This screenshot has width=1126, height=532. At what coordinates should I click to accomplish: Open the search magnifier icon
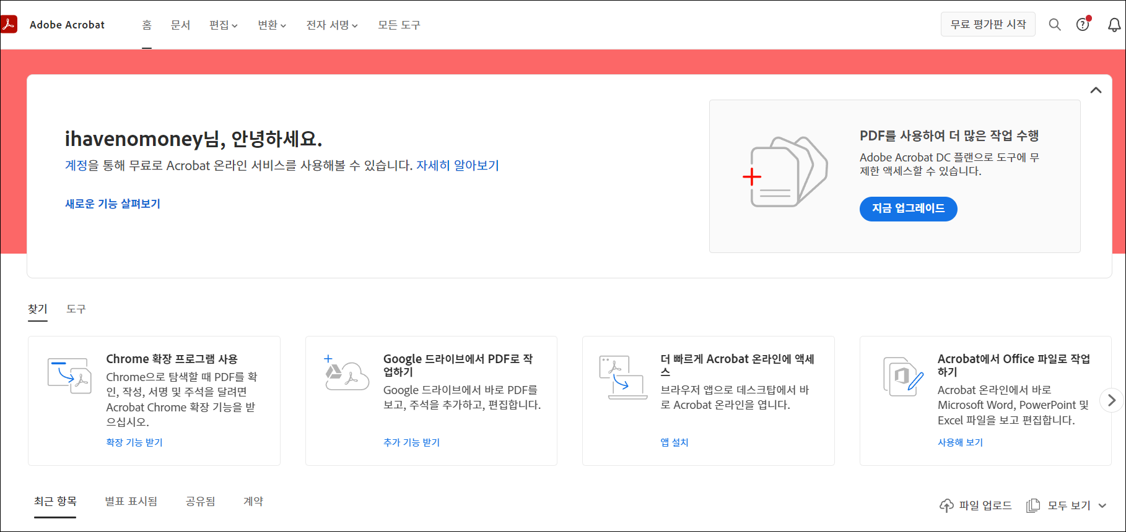[1054, 25]
